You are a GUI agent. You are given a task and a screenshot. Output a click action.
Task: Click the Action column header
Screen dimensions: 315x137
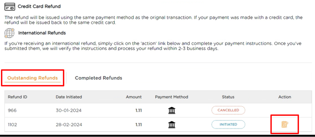pos(285,97)
